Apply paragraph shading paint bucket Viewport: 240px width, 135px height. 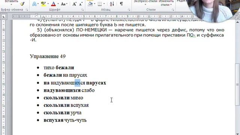point(90,4)
